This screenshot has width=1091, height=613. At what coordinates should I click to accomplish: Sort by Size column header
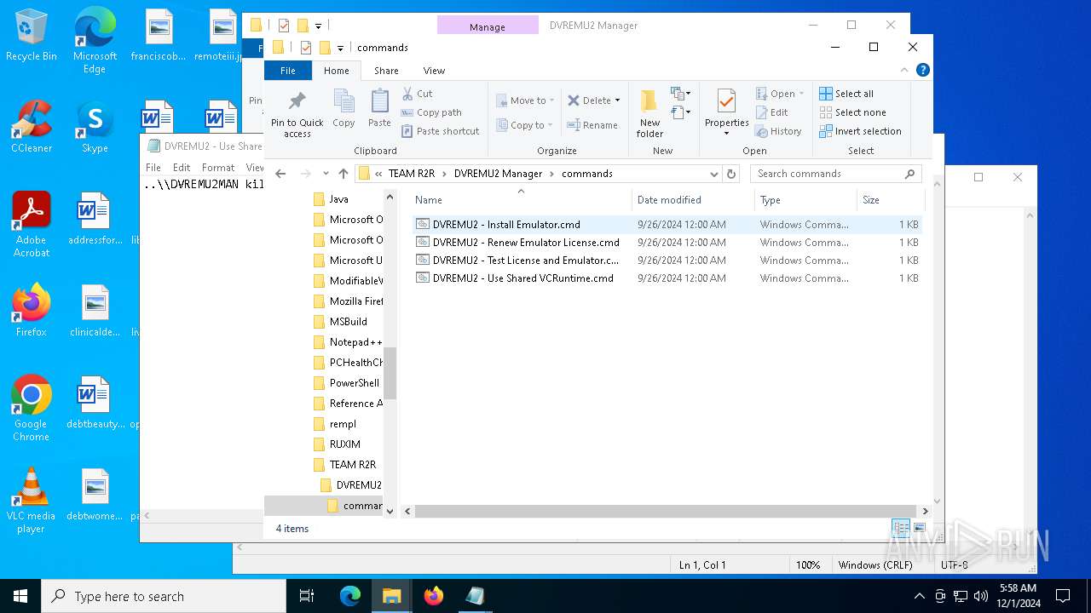pyautogui.click(x=891, y=200)
